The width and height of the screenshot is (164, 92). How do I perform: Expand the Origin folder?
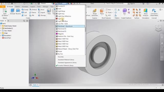pyautogui.click(x=1, y=33)
